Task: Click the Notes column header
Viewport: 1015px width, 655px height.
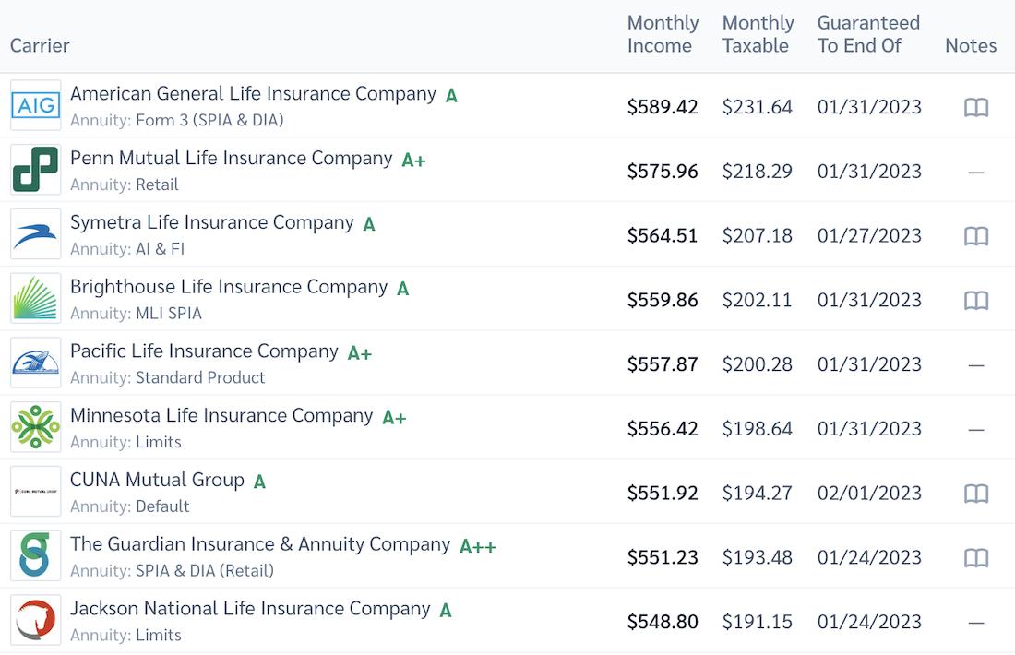Action: coord(971,45)
